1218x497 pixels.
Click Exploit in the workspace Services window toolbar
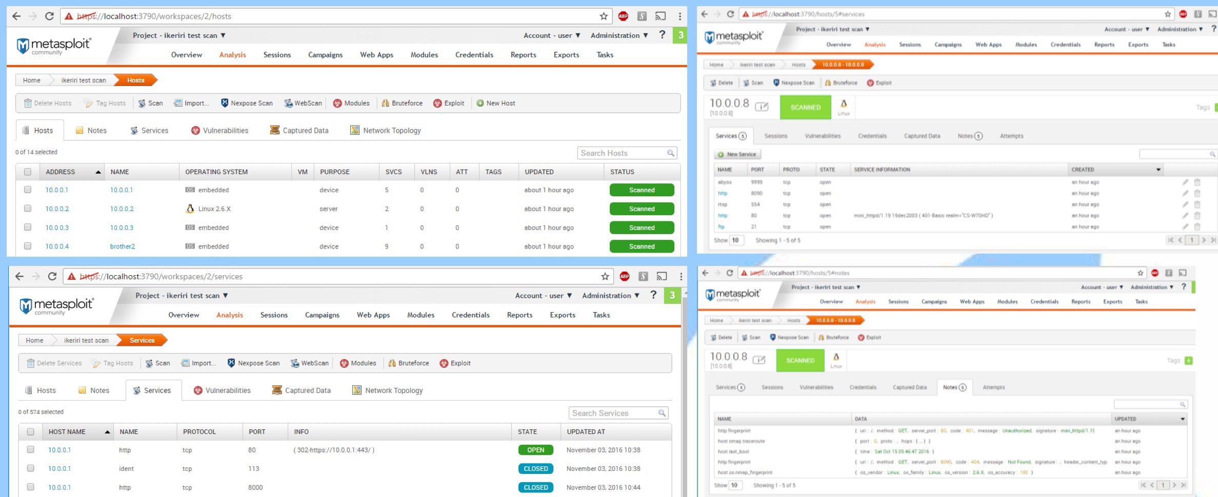[455, 363]
